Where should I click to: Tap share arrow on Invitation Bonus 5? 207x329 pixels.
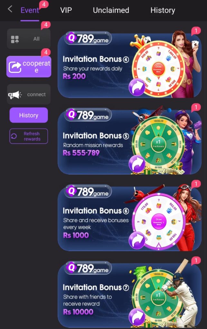pos(137,164)
